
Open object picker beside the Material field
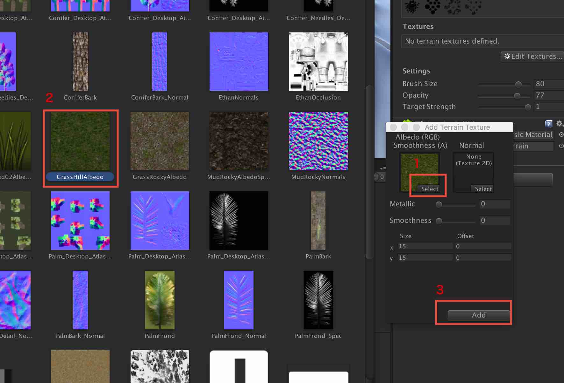tap(561, 134)
